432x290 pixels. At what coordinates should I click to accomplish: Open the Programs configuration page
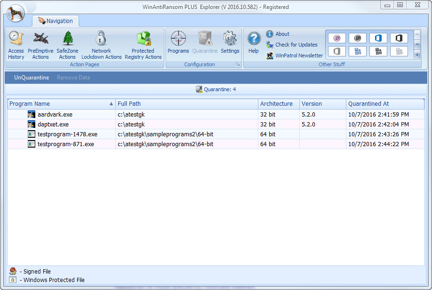tap(178, 42)
